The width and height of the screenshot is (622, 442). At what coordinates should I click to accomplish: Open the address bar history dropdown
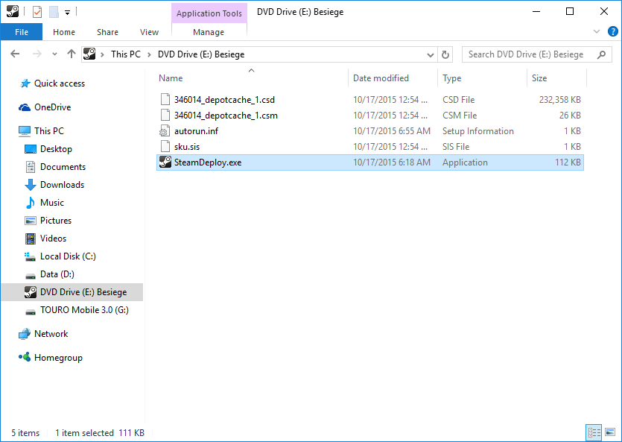(430, 54)
